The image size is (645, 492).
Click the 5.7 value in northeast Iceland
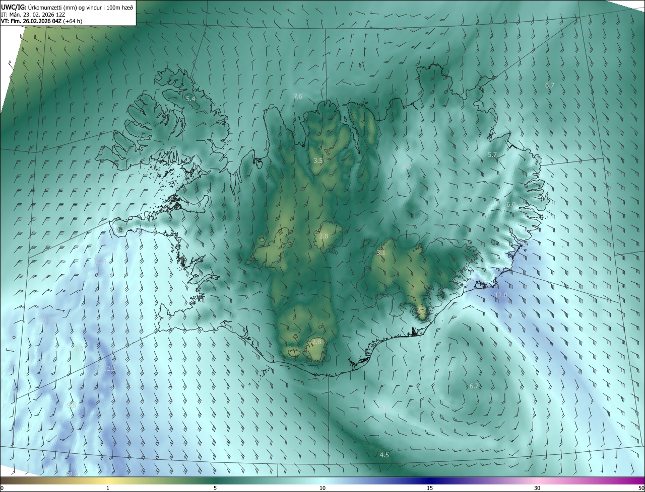click(492, 155)
